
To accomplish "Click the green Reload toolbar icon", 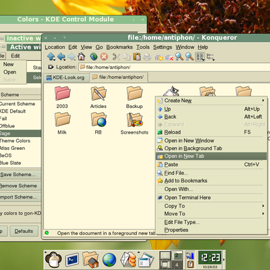I will pos(94,57).
